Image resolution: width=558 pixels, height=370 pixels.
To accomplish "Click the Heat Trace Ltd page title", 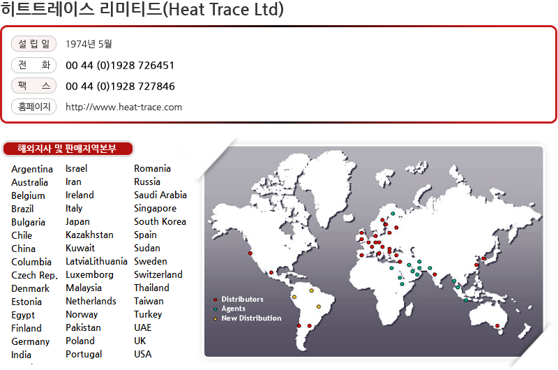I will point(142,9).
